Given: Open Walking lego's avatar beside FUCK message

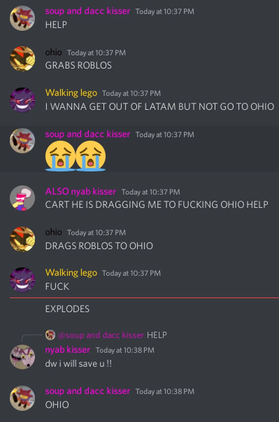Looking at the screenshot, I should [22, 280].
